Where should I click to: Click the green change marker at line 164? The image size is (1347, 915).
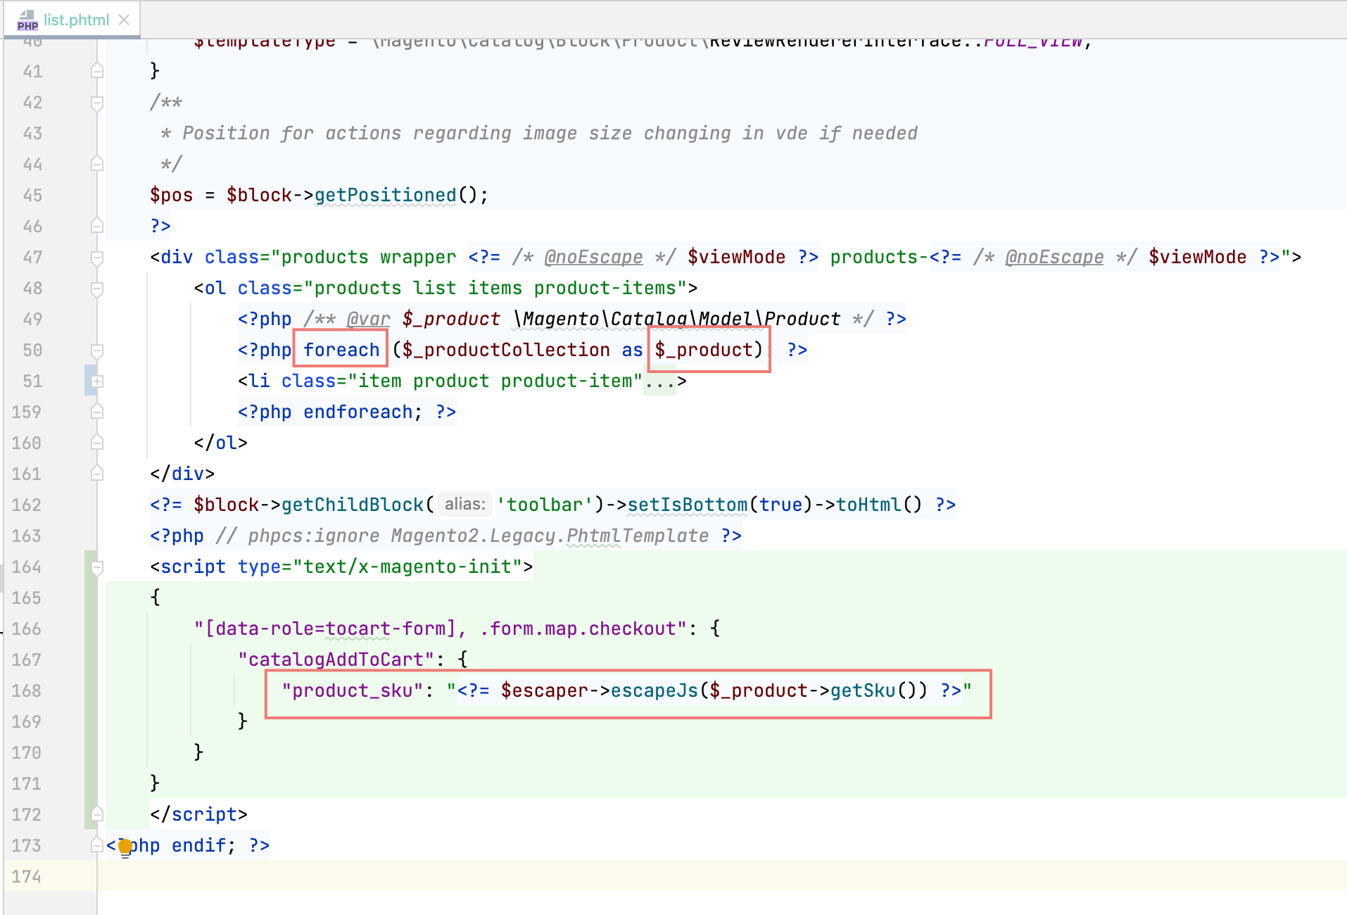90,567
